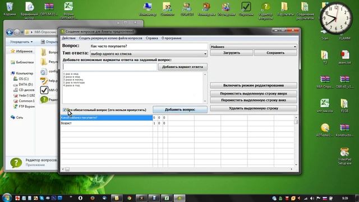Select FTP Ворон entry in Explorer sidebar
This screenshot has width=359, height=202.
coord(24,107)
